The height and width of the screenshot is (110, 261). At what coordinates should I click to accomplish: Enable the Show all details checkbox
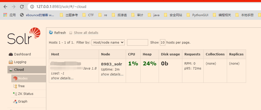[x=71, y=33]
